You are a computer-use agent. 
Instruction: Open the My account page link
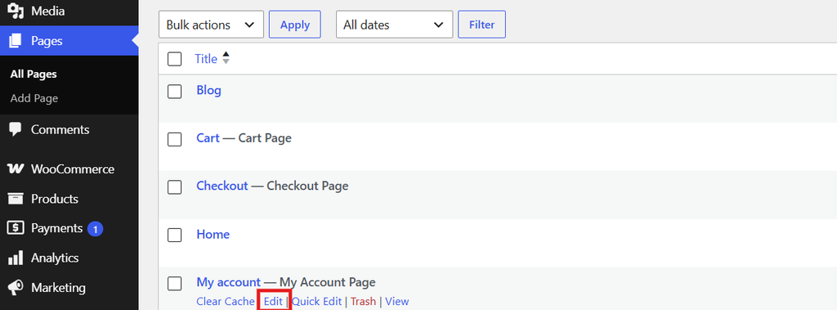point(229,282)
